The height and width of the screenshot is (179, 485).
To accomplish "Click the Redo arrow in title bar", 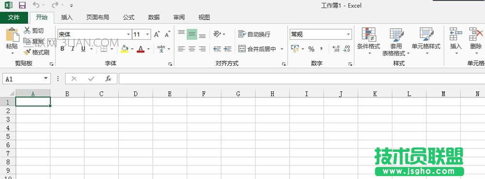I will click(x=55, y=5).
